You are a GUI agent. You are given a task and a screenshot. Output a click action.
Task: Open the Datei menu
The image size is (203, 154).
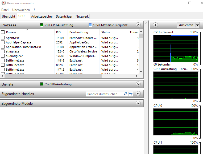(x=5, y=10)
